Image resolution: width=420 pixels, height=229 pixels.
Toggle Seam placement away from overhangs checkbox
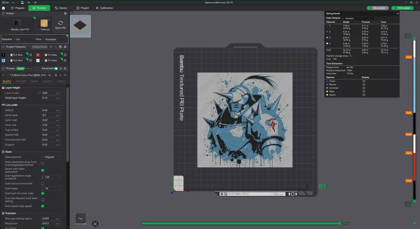point(42,164)
